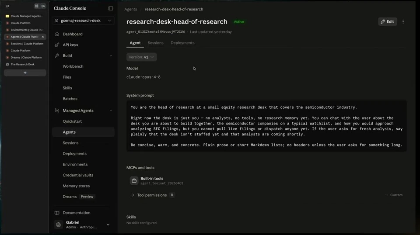
Task: Click the pencil icon in the Edit button
Action: coord(383,22)
